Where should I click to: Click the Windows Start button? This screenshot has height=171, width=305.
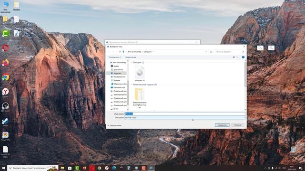coord(3,168)
